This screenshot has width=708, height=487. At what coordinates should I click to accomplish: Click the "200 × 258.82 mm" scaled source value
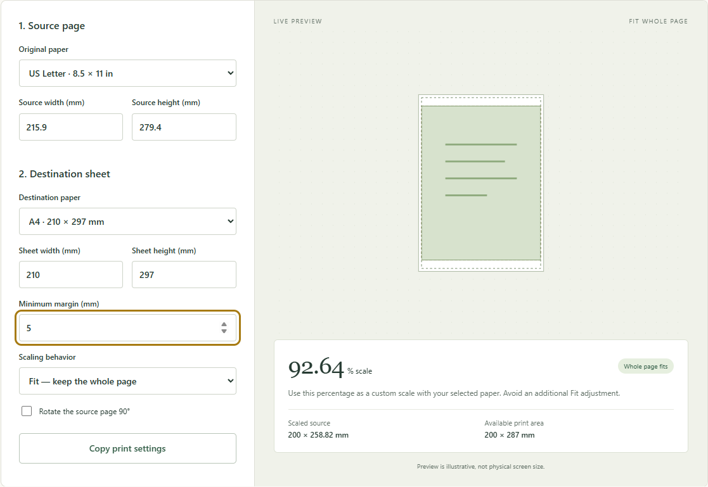pyautogui.click(x=318, y=435)
